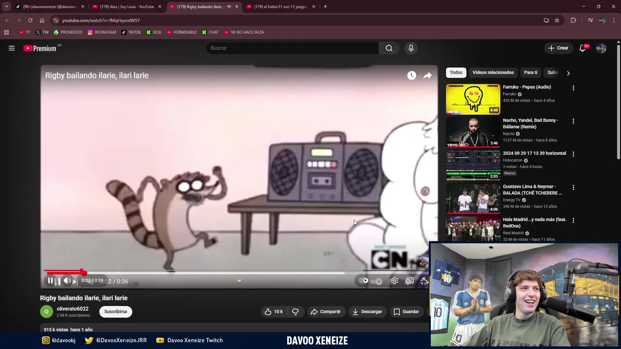Select the Videos relacionados chip
Image resolution: width=621 pixels, height=349 pixels.
[x=493, y=73]
